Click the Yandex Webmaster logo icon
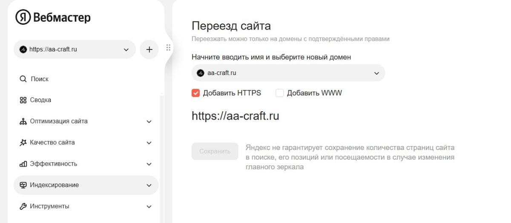This screenshot has height=223, width=511. (x=23, y=17)
